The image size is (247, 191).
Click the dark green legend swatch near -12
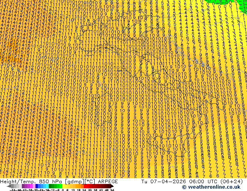coord(50,186)
